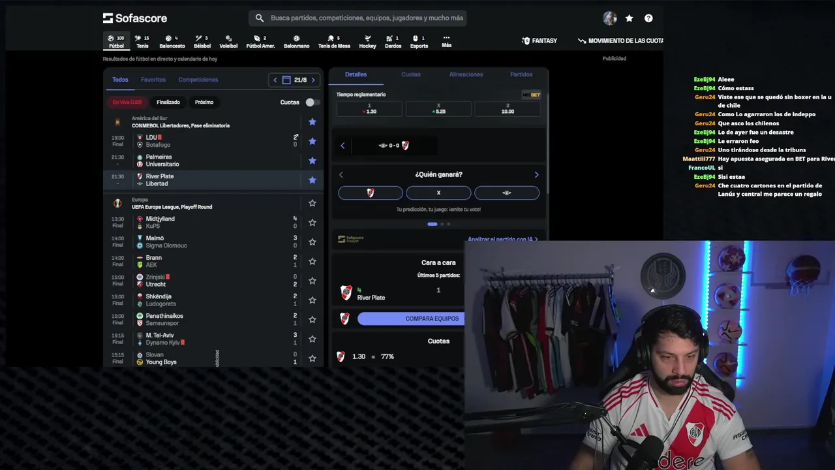
Task: Toggle the Cuotas switch on
Action: click(312, 102)
